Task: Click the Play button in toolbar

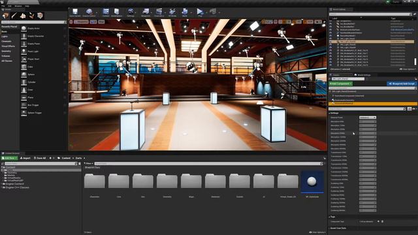Action: click(x=200, y=12)
